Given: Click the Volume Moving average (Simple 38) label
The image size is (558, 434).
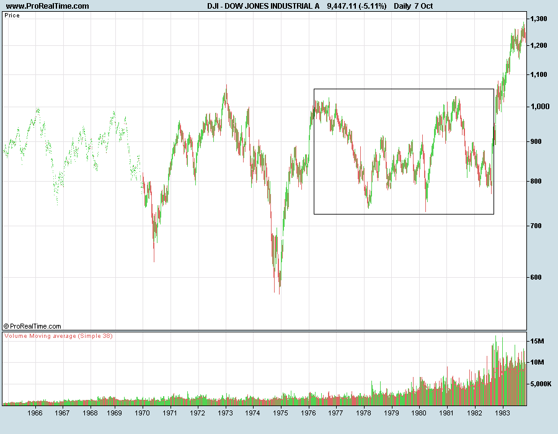Looking at the screenshot, I should click(x=58, y=336).
